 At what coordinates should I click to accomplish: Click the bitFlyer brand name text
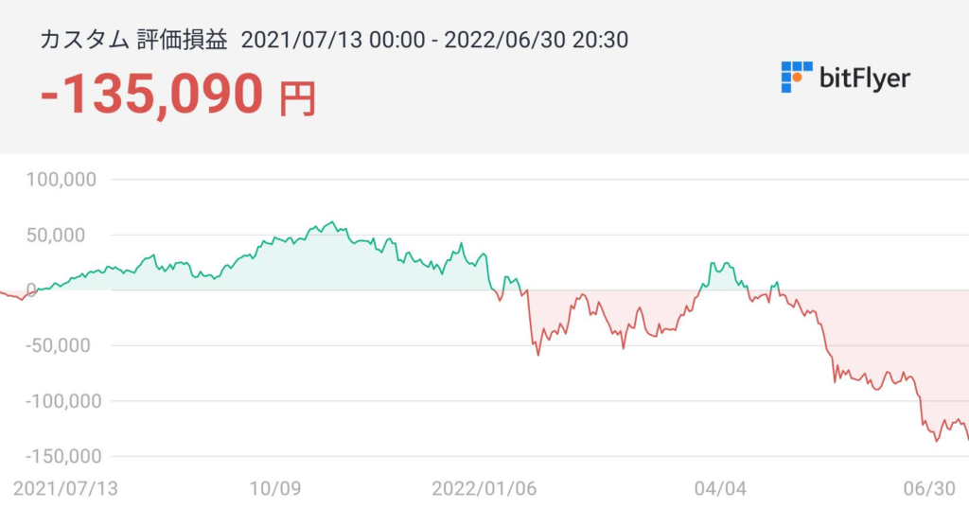click(864, 78)
